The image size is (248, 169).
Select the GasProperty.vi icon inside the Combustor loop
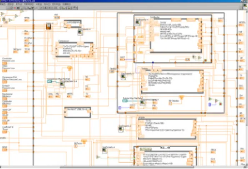138,23
